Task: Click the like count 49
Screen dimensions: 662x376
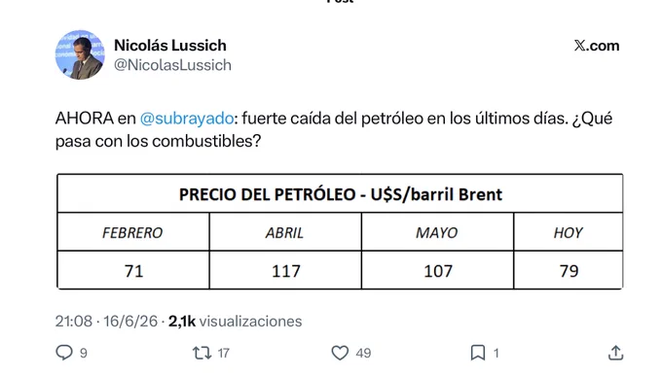Action: coord(363,353)
